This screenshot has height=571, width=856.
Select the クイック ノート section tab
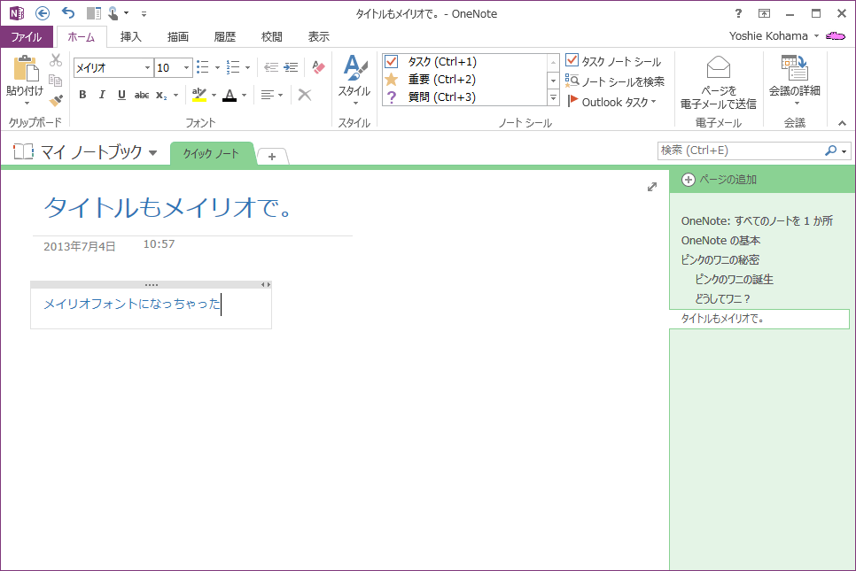(x=212, y=154)
